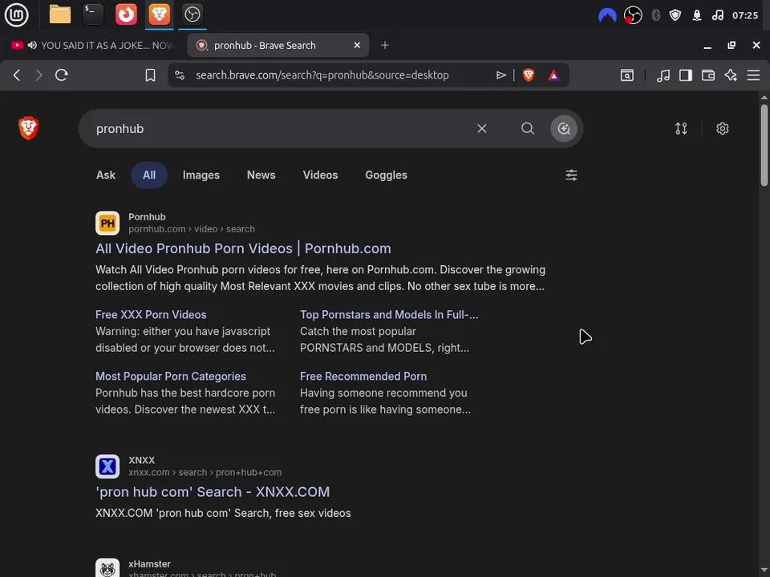Switch to the Images tab

pos(201,176)
